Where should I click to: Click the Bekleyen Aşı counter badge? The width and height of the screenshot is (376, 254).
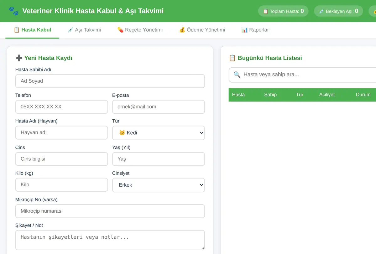[x=338, y=11]
